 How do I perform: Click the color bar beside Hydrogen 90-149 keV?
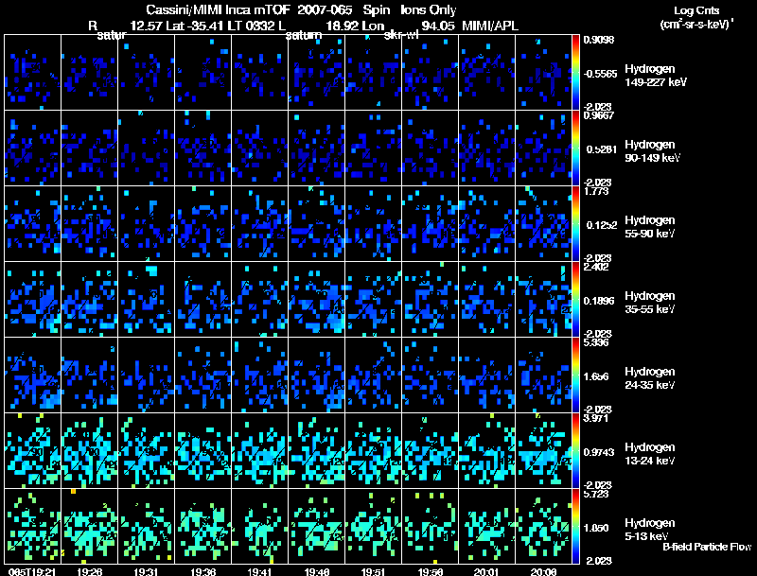pyautogui.click(x=575, y=148)
